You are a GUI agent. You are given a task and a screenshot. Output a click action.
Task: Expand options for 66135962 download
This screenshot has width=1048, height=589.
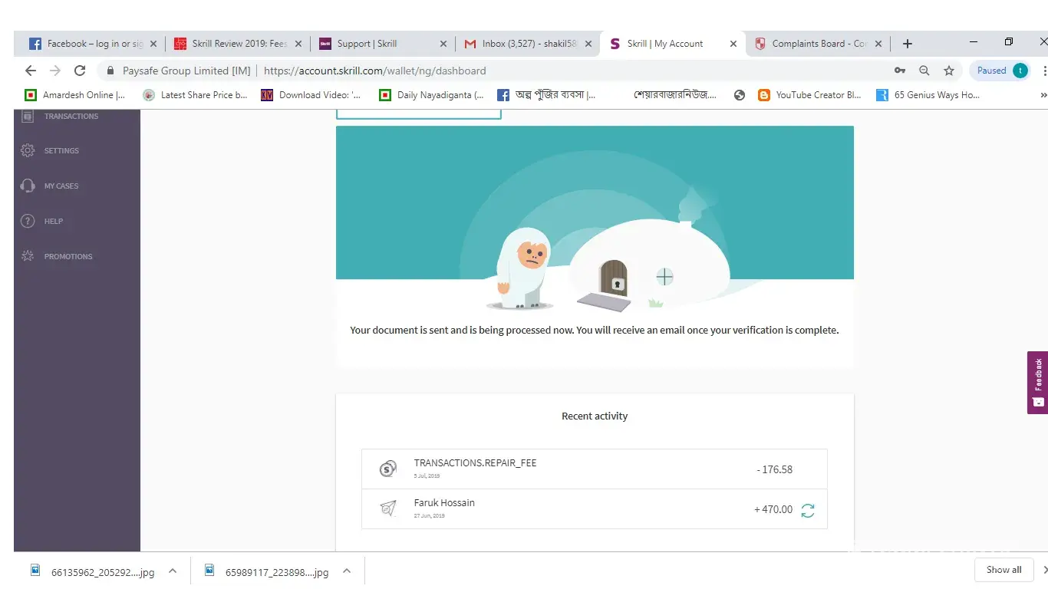173,571
